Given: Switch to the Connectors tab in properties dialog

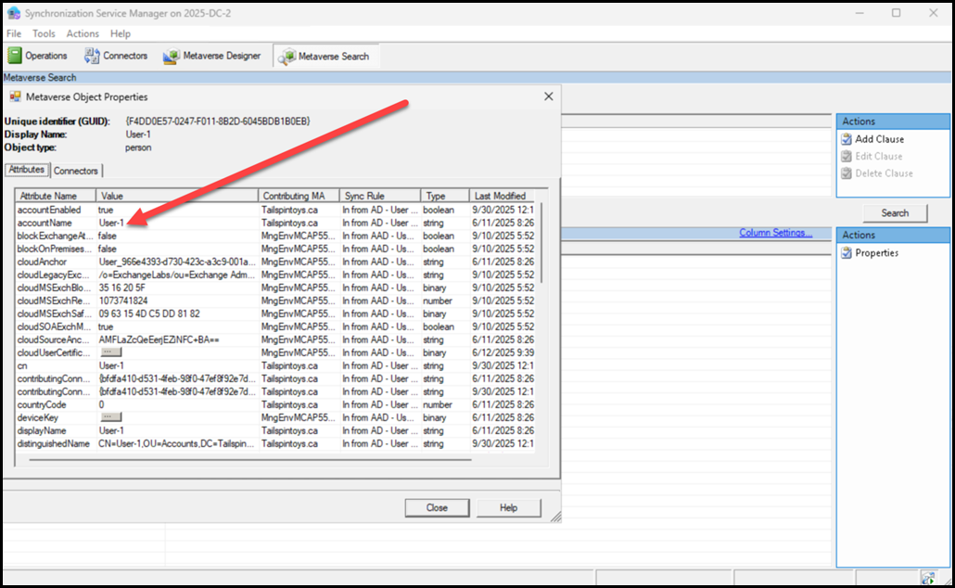Looking at the screenshot, I should (76, 171).
